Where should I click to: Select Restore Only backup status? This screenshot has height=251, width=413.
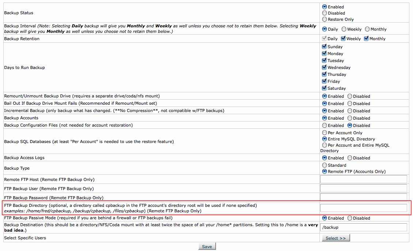coord(325,19)
